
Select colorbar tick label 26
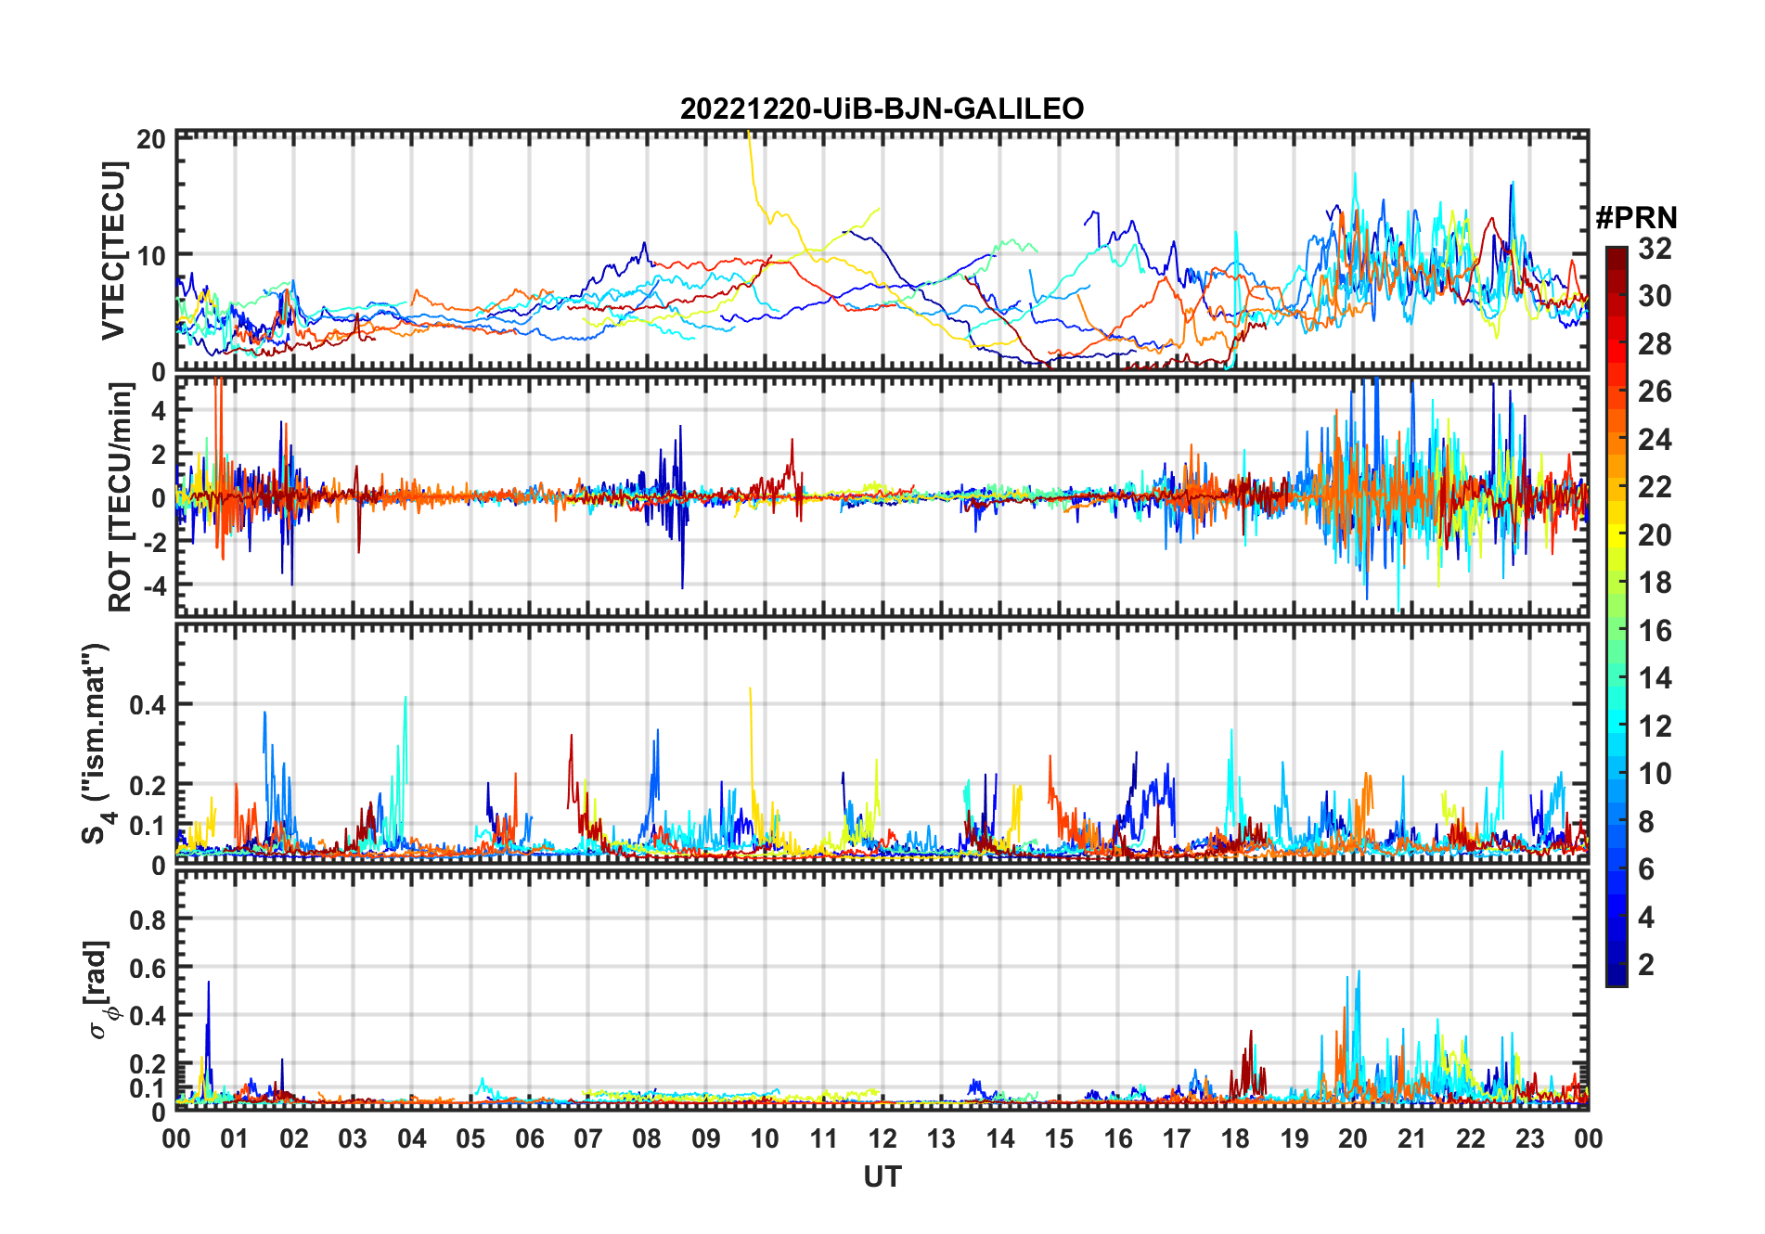tap(1655, 392)
